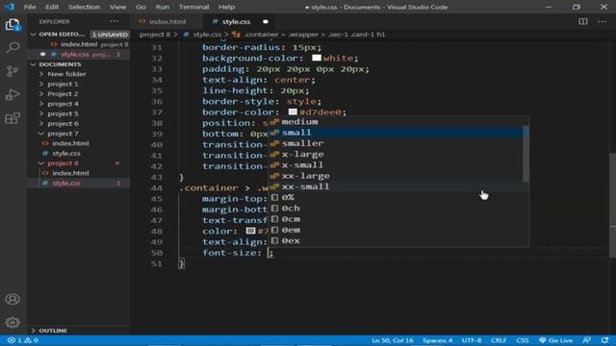
Task: Click the unsaved dot on style.css tab
Action: [266, 21]
